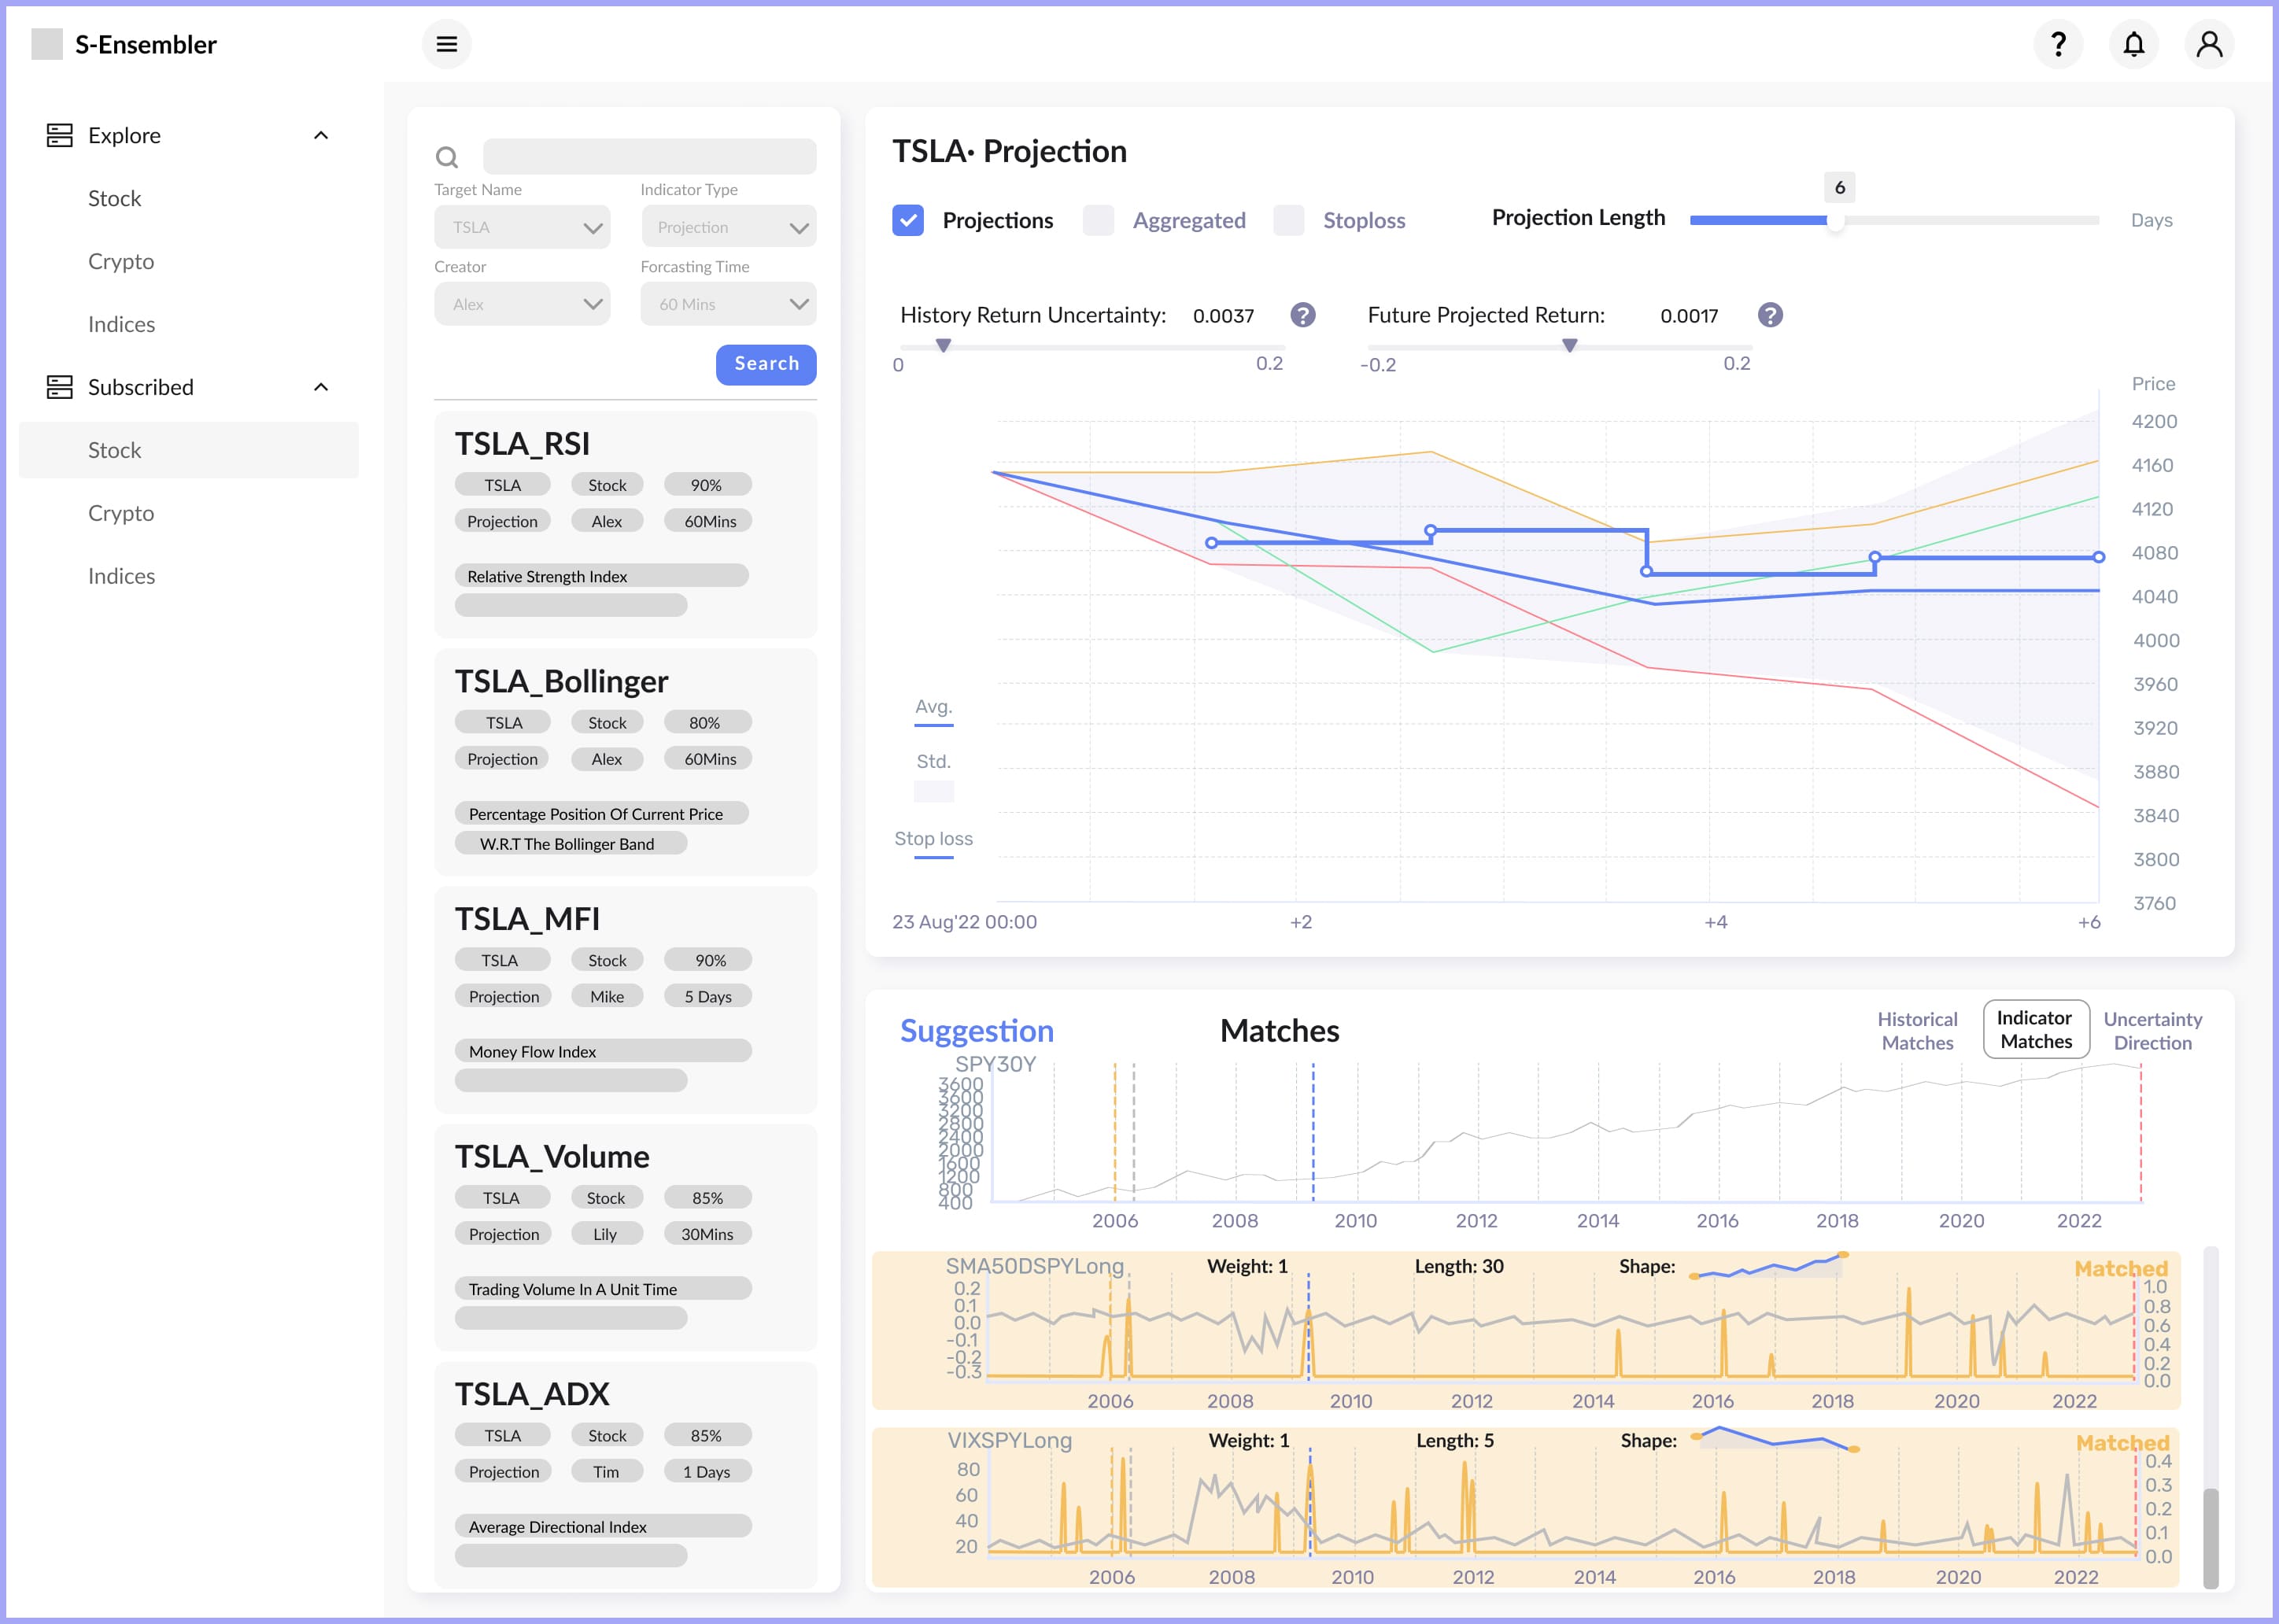Click the Trading Volume In A Unit Time tag
This screenshot has width=2279, height=1624.
point(603,1289)
